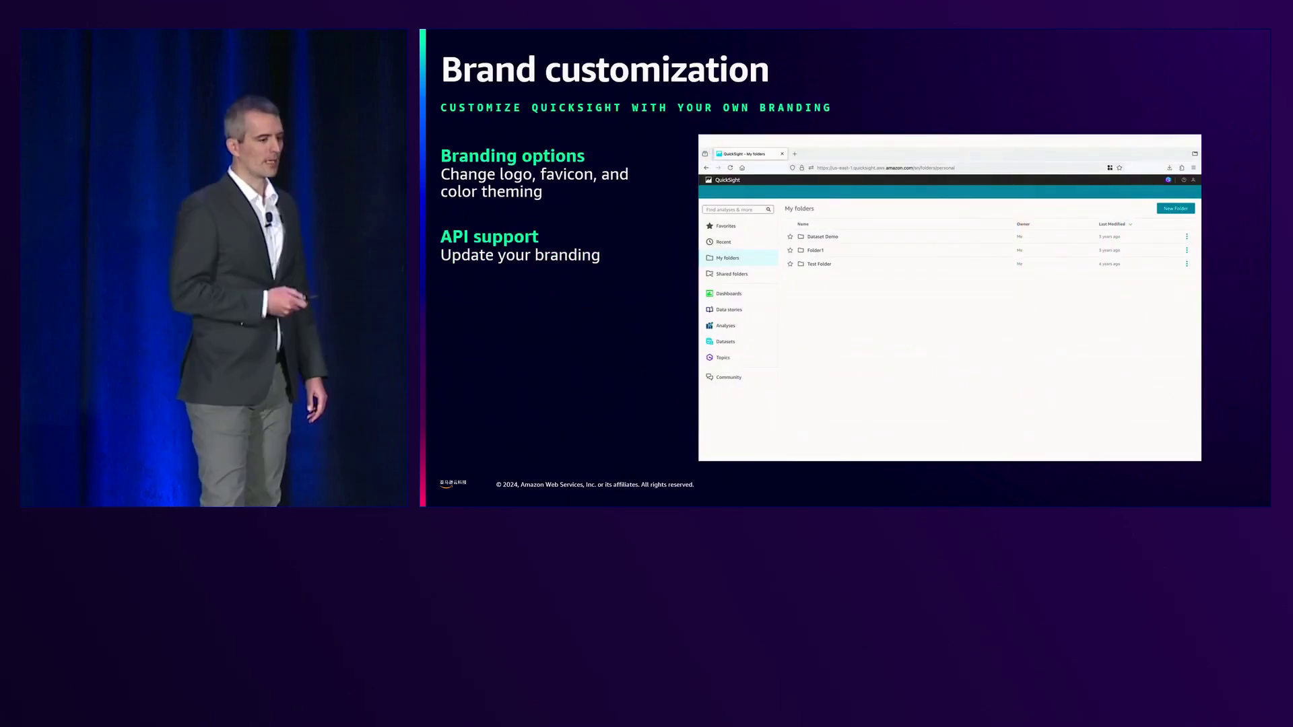Open the user profile icon in header

click(1193, 180)
